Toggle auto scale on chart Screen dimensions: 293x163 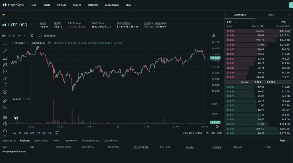point(219,133)
